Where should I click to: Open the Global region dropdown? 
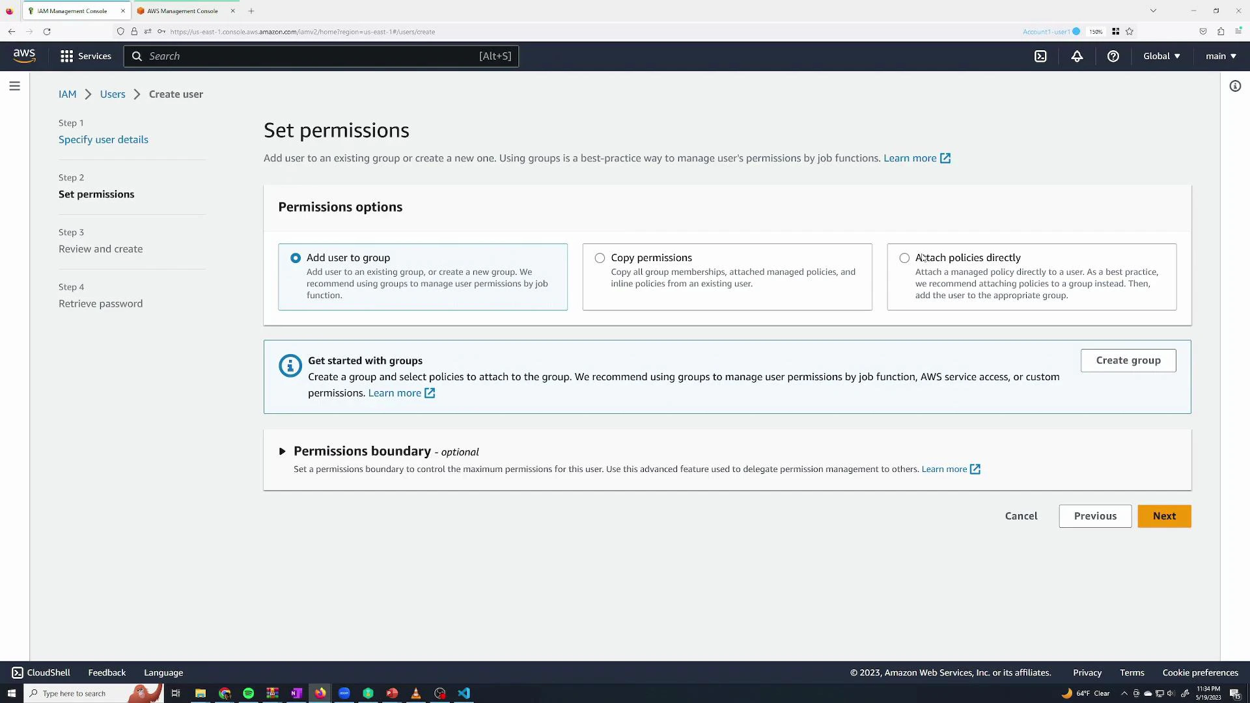click(x=1161, y=56)
